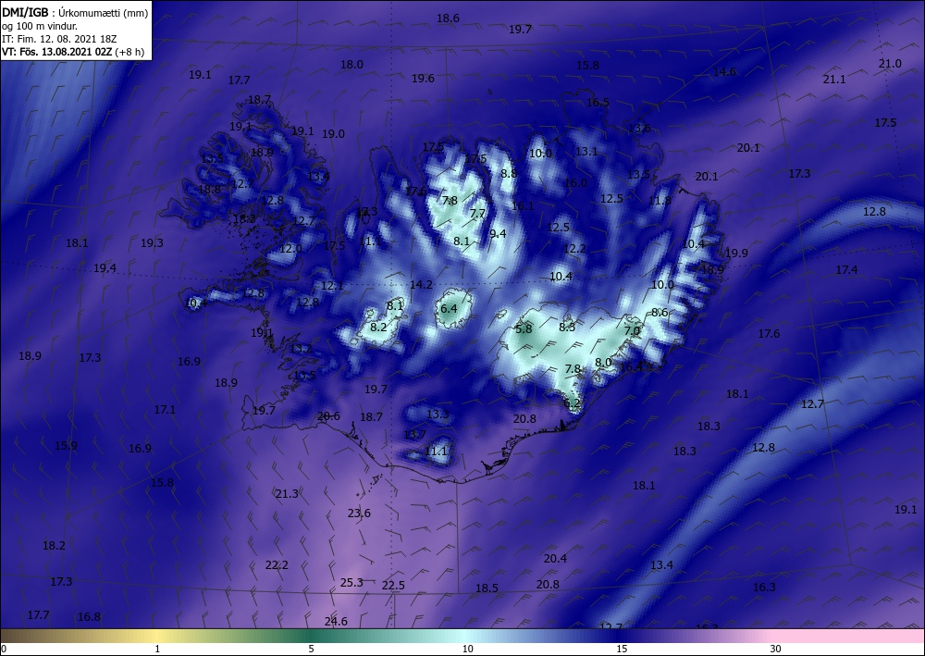
Task: Select the 21.1 value label
Action: (x=834, y=79)
